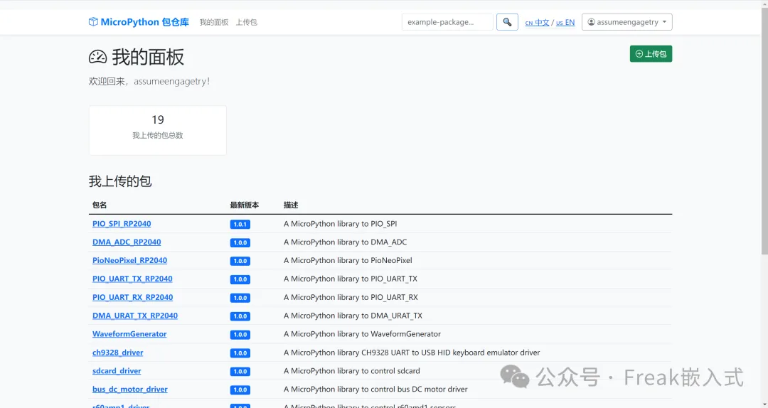Viewport: 768px width, 408px height.
Task: Click the 1.0.0 badge for ch9328_driver
Action: pyautogui.click(x=240, y=353)
